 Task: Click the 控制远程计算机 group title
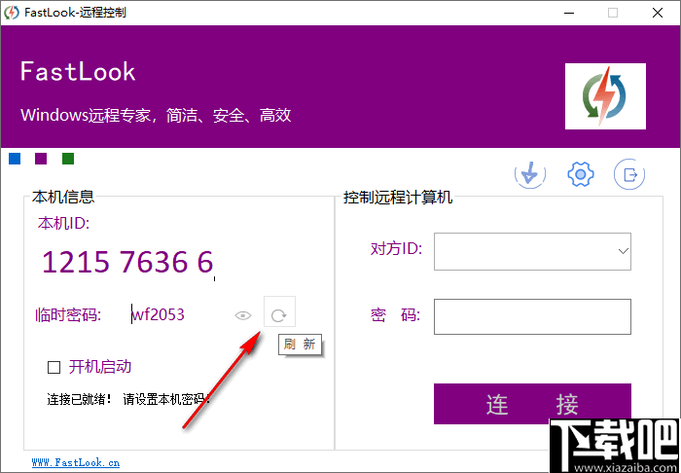coord(398,198)
